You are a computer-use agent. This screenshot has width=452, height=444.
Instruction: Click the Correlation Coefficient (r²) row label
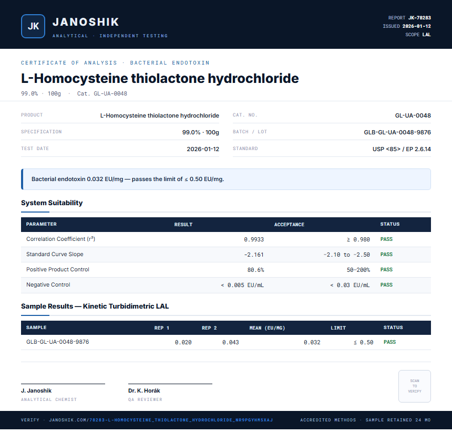(60, 239)
